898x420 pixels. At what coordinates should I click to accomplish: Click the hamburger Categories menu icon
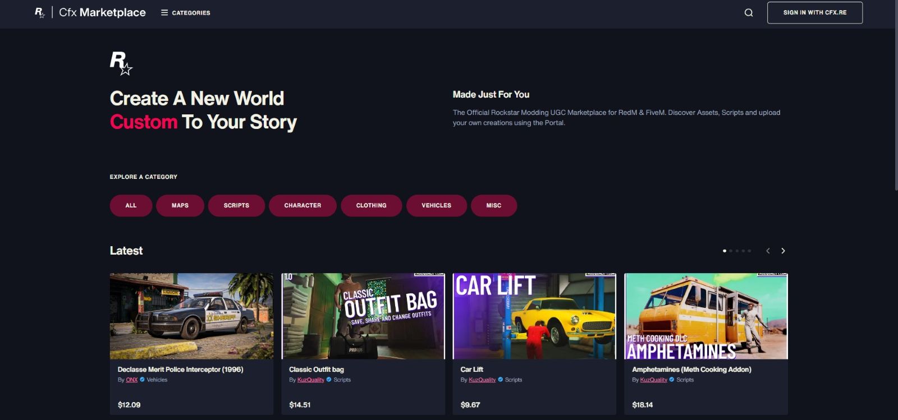[164, 12]
